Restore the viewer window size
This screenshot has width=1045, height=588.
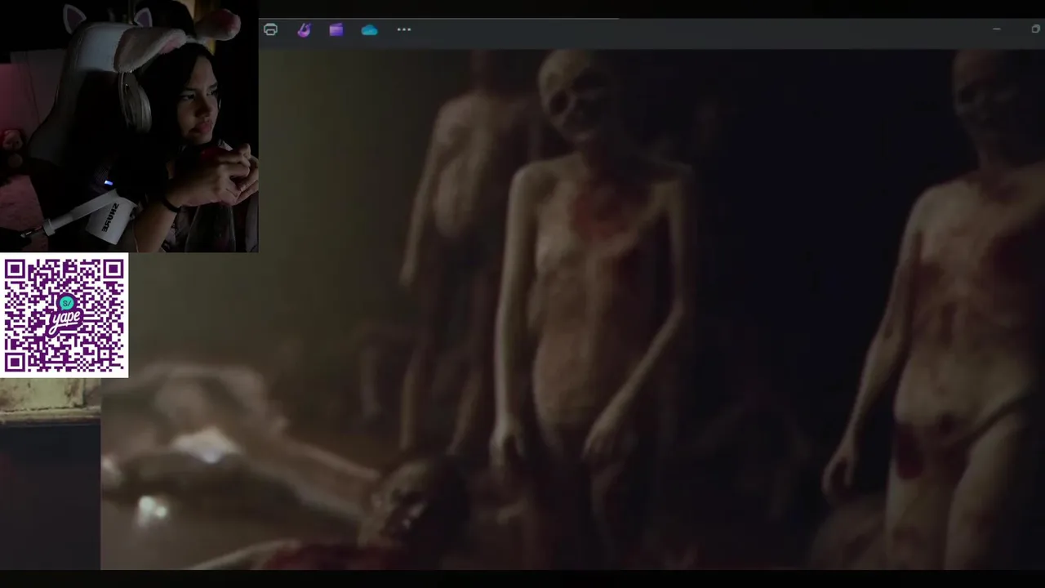[1035, 29]
